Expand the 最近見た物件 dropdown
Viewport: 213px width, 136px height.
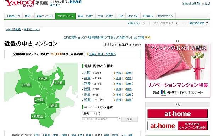click(199, 23)
